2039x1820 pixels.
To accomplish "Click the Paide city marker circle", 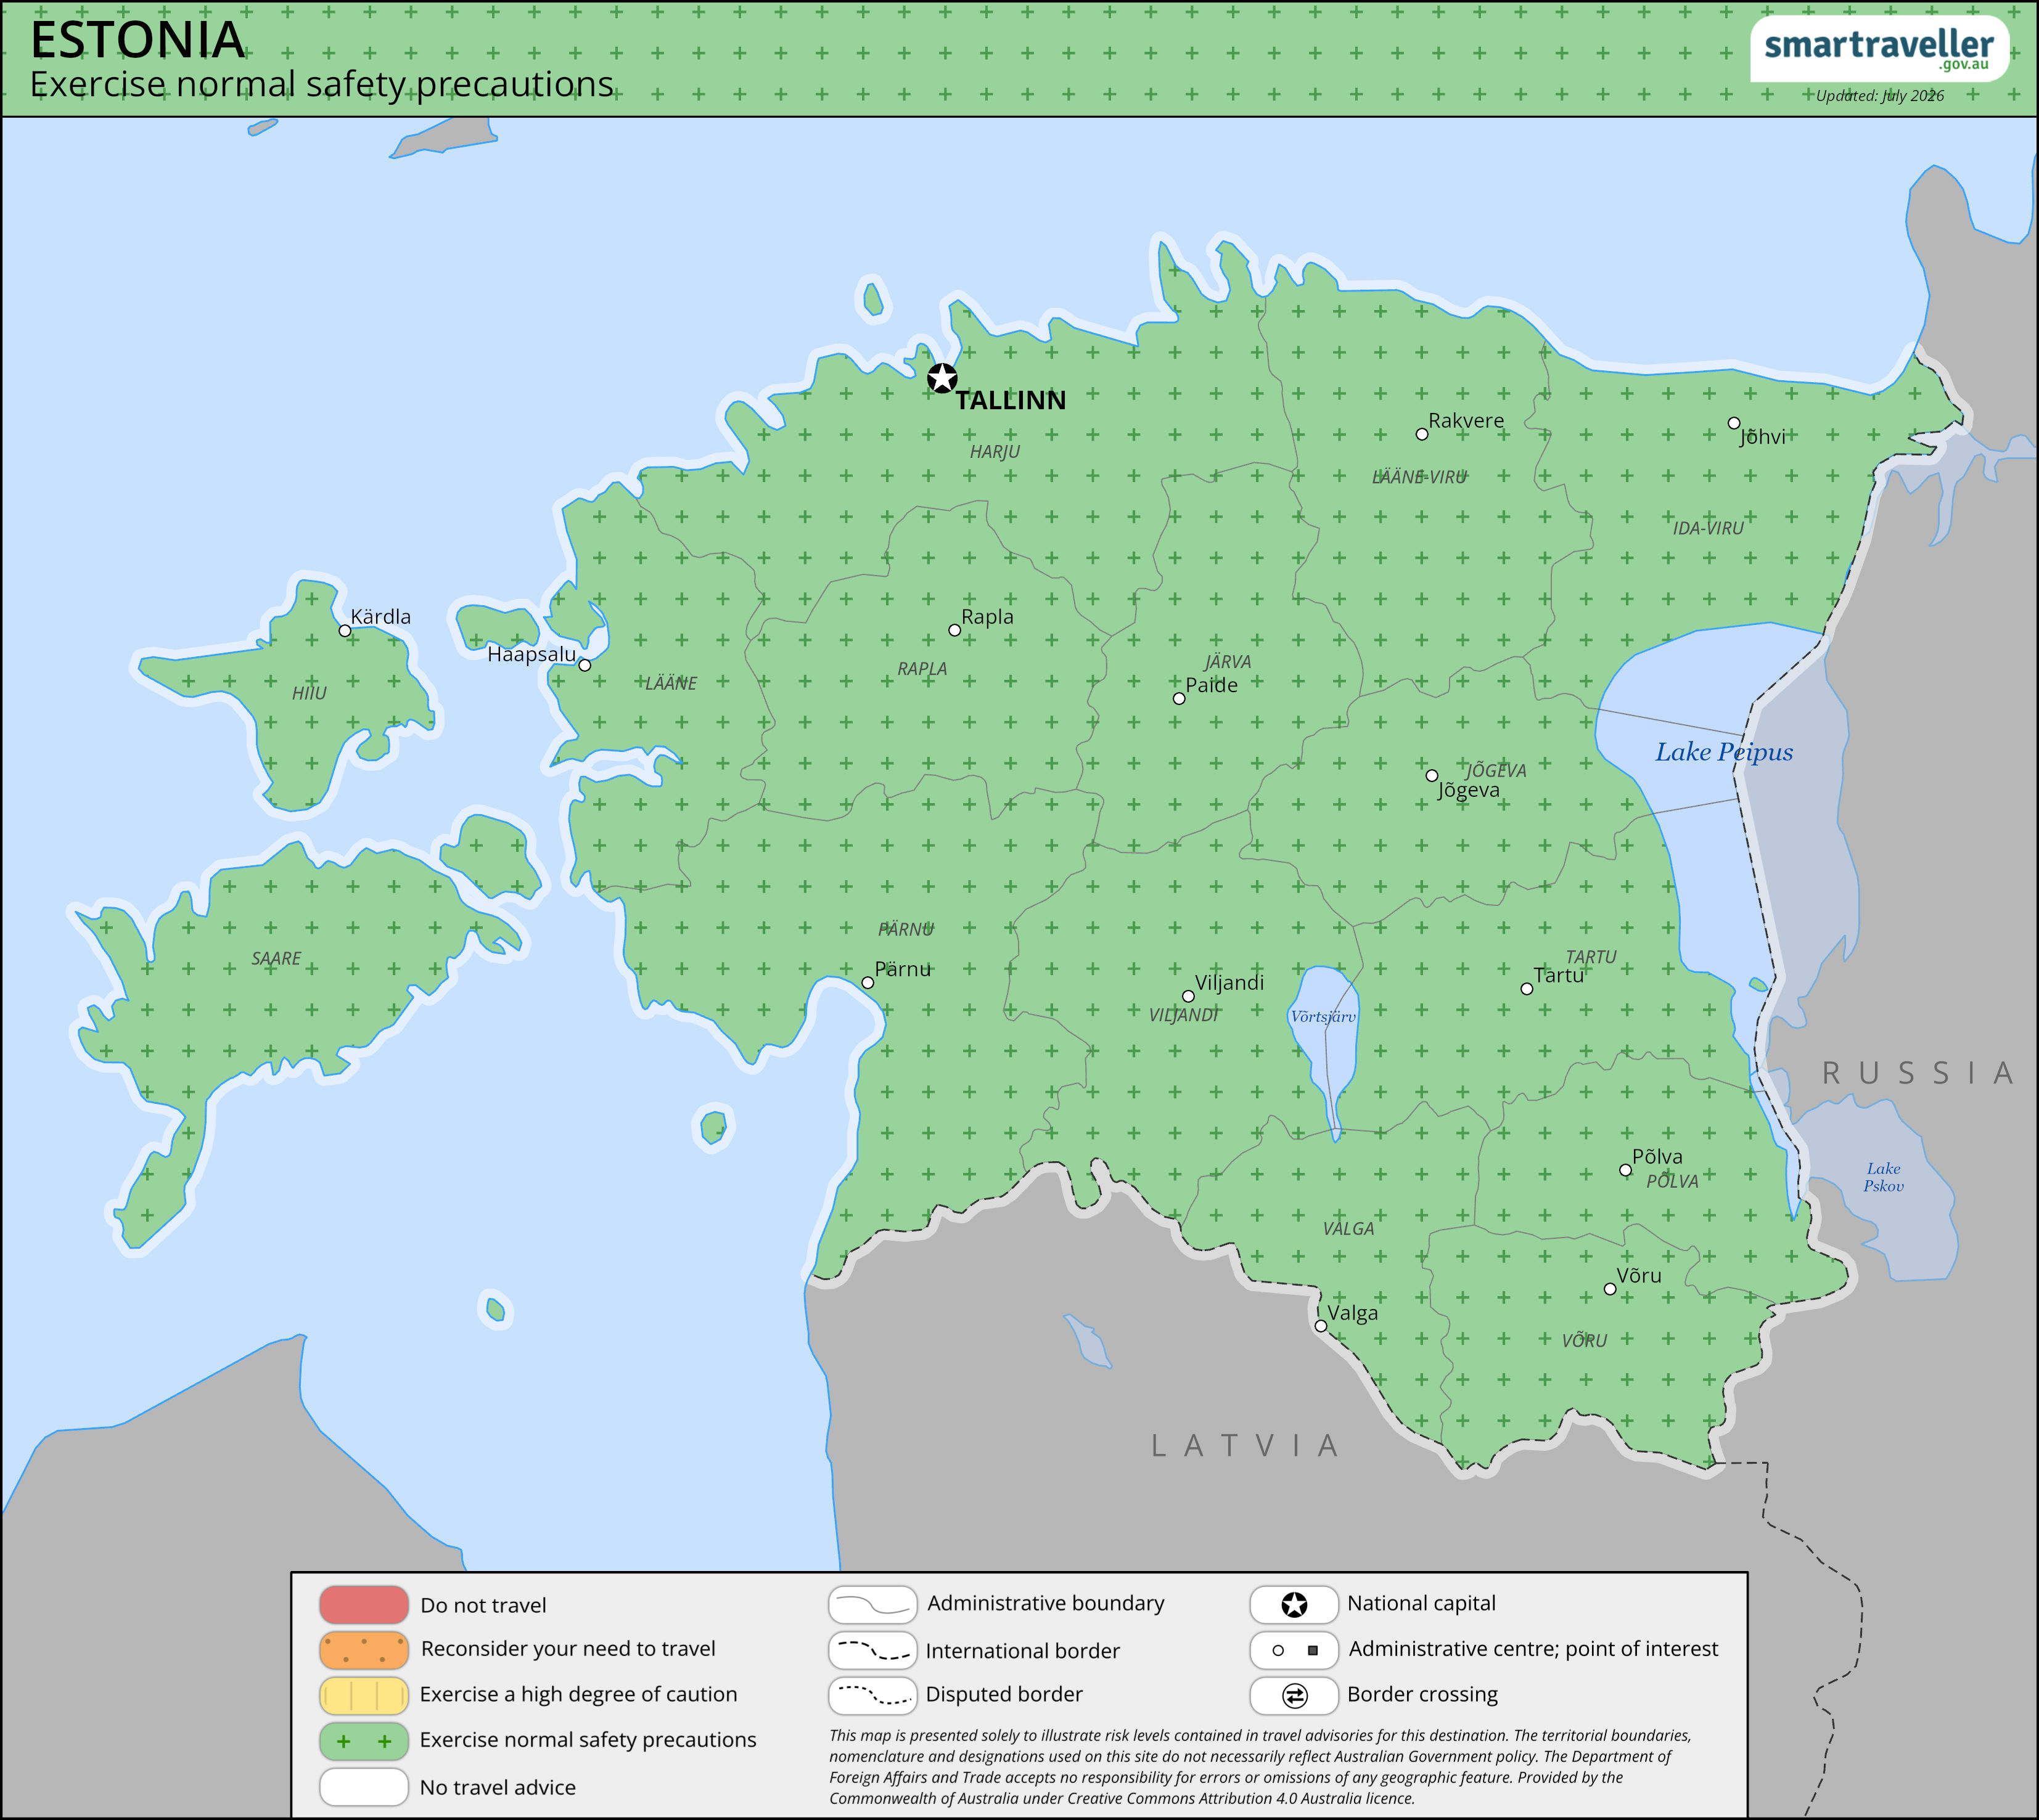I will pos(1179,699).
